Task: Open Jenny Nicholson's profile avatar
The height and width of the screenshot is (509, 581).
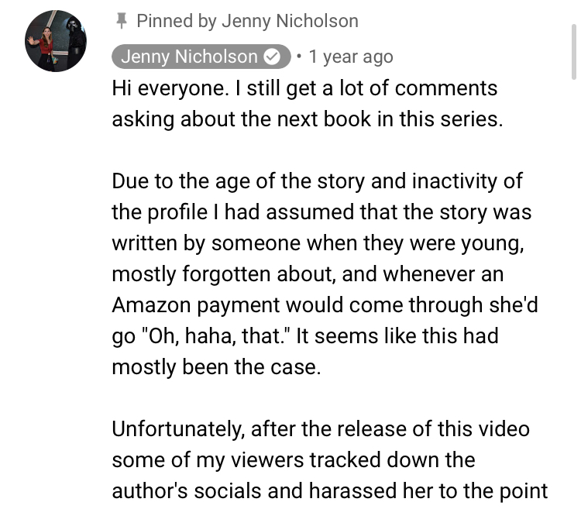Action: [x=56, y=41]
